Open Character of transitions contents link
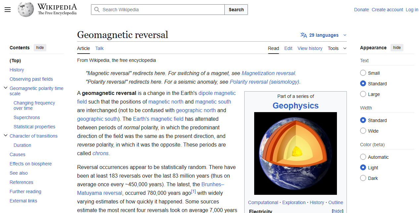 point(33,136)
